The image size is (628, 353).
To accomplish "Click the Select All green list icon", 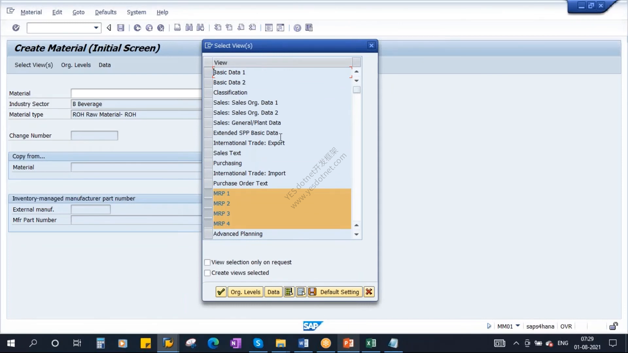I will [289, 292].
